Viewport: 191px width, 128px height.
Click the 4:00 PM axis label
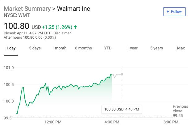pos(112,122)
